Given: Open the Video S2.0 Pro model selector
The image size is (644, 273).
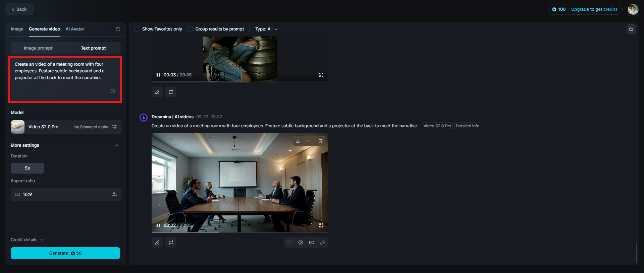Looking at the screenshot, I should pos(66,127).
